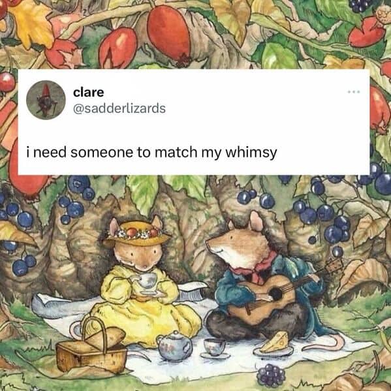The image size is (391, 391).
Task: Click the pink mouse tail on the blanket
Action: [x=326, y=342]
